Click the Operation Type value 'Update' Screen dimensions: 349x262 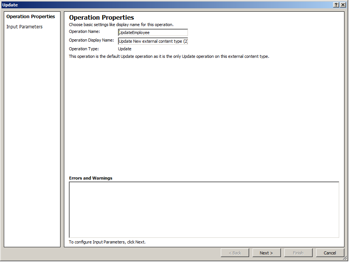click(125, 49)
